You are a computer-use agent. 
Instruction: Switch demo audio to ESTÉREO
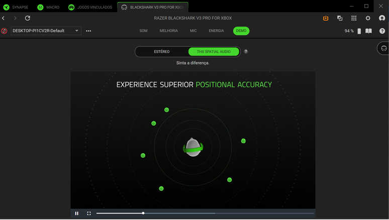pos(162,52)
